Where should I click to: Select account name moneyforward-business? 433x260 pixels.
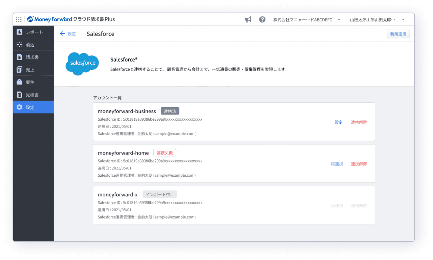tap(127, 111)
